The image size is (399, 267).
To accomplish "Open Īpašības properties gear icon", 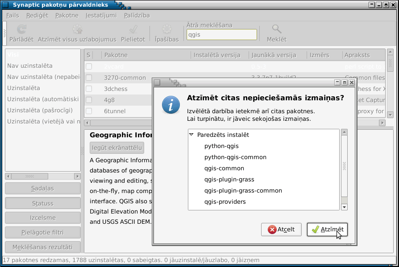I will point(166,29).
